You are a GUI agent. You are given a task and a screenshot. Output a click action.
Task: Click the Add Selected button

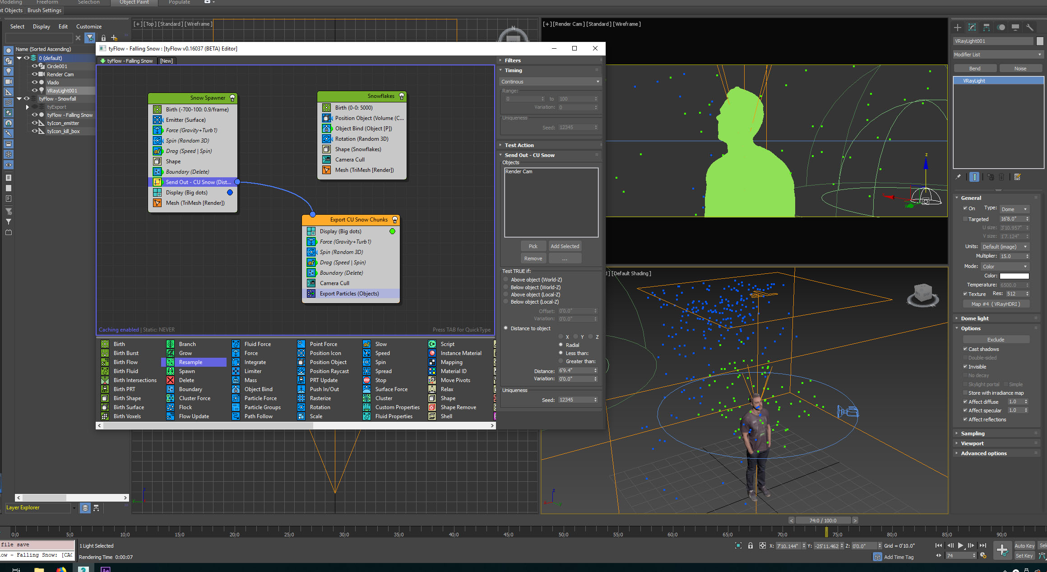click(x=565, y=246)
